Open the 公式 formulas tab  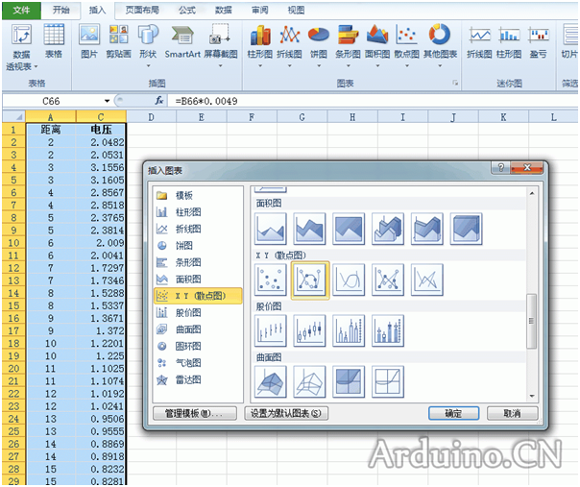[x=187, y=10]
